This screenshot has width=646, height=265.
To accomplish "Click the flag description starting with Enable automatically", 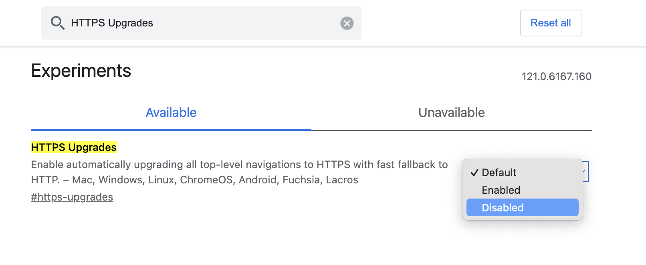I will (x=239, y=172).
